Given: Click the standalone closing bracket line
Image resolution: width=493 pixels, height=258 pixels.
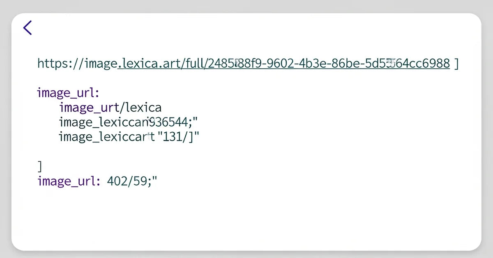Looking at the screenshot, I should point(40,166).
